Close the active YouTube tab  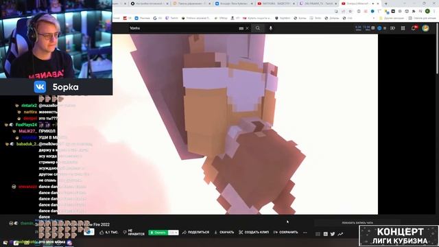(378, 3)
